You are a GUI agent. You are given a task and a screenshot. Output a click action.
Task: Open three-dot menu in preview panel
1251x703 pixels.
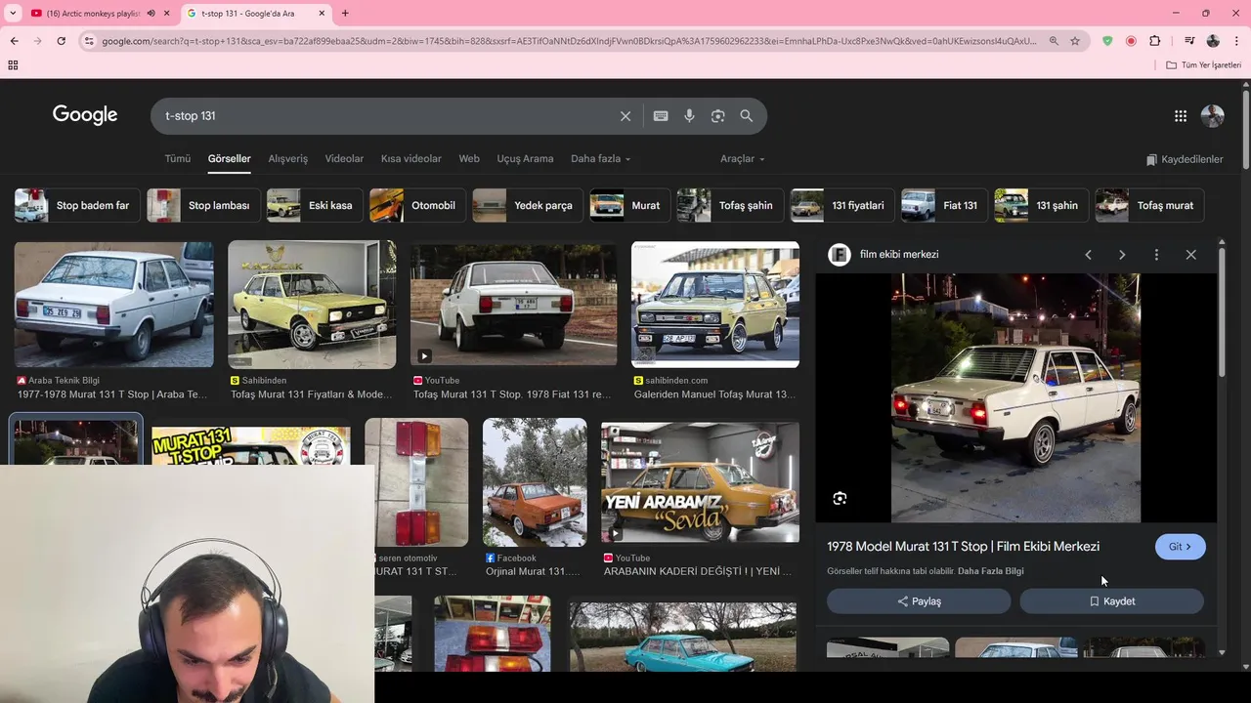pos(1156,255)
